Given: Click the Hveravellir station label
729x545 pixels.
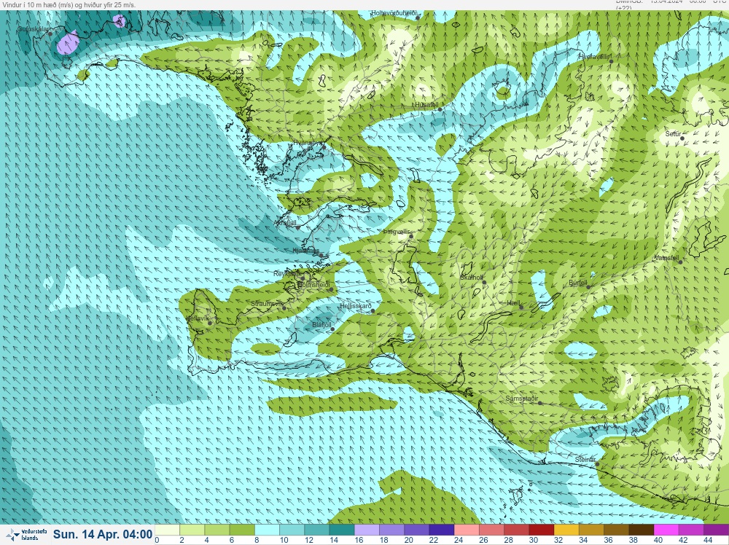Looking at the screenshot, I should tap(593, 57).
